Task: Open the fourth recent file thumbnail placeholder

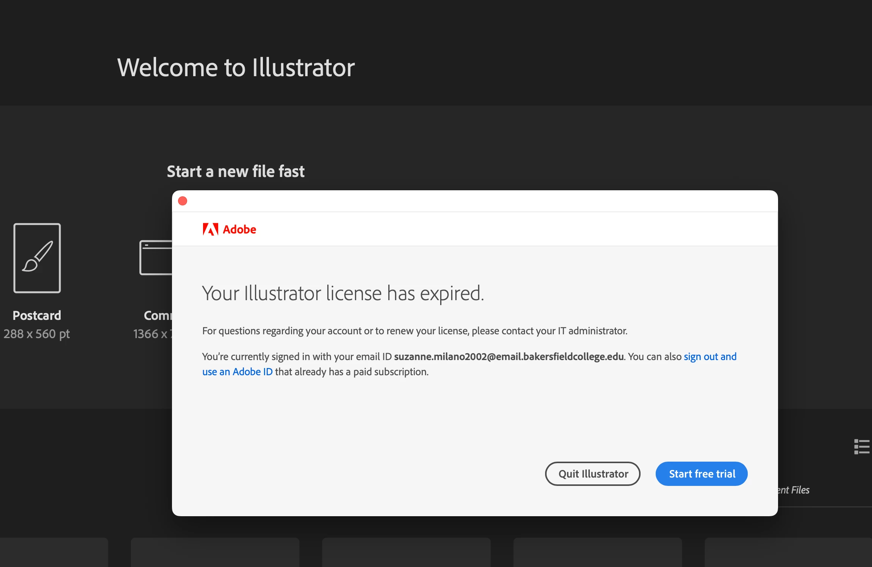Action: tap(597, 552)
